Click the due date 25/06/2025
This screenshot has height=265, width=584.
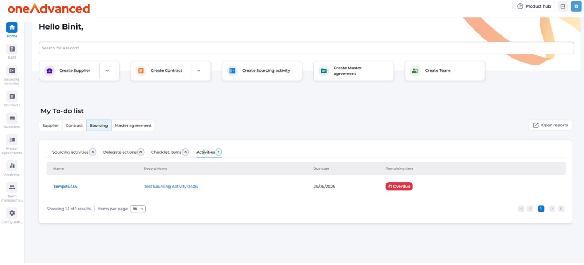click(325, 187)
